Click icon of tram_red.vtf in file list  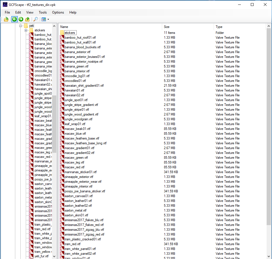point(62,244)
